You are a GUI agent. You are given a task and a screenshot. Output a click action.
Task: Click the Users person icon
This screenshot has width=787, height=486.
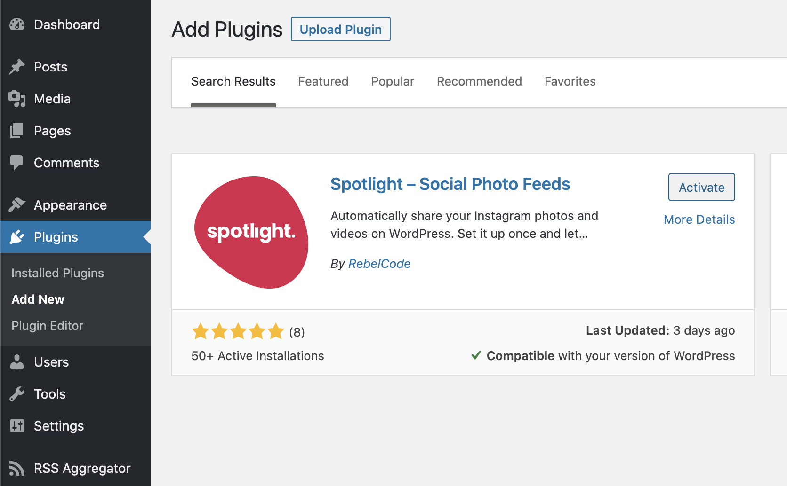tap(17, 362)
